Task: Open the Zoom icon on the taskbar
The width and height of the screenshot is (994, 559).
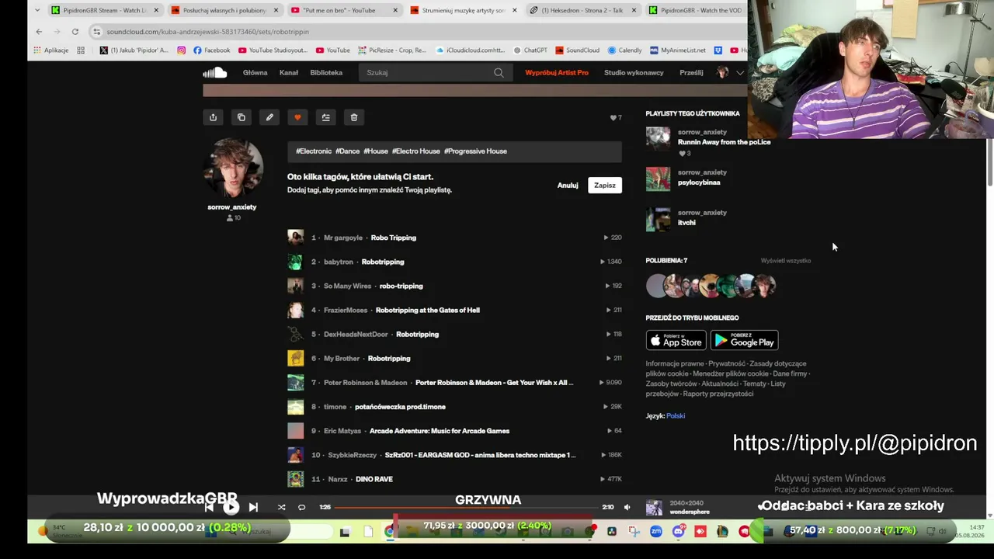Action: (656, 531)
